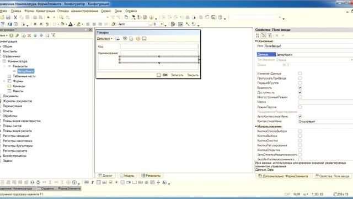Click the Cut scissors icon in the toolbar

(x=15, y=17)
